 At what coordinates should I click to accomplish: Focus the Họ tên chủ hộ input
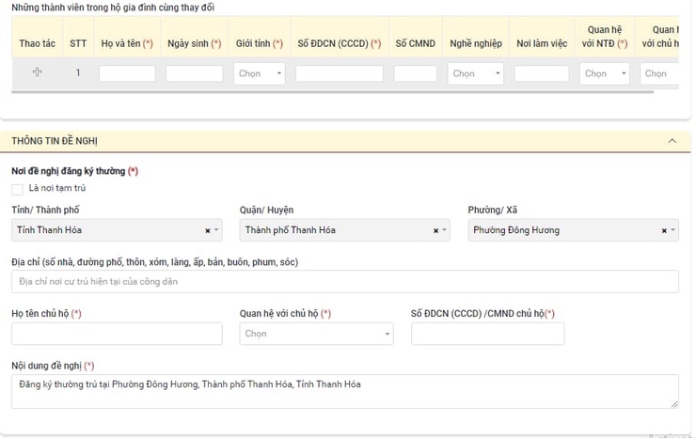point(117,334)
